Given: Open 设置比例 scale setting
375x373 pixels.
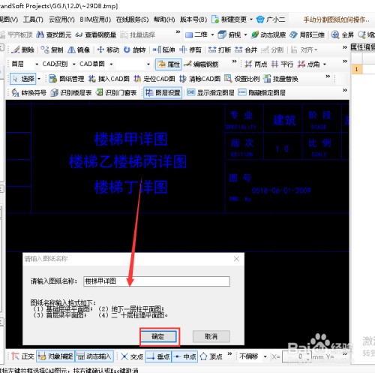Looking at the screenshot, I should tap(241, 79).
